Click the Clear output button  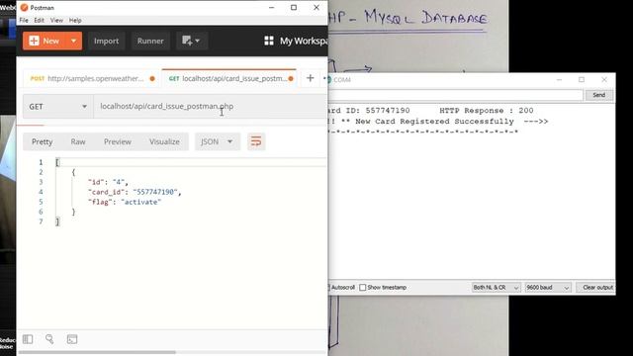point(595,288)
